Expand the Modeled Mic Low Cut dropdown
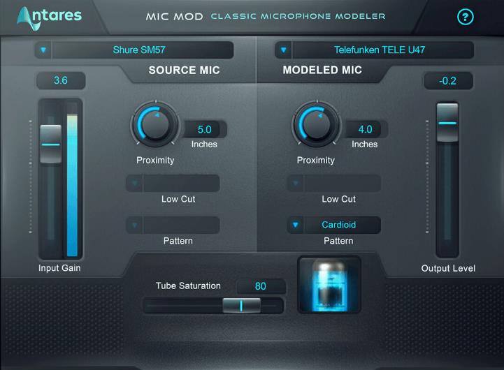 click(x=334, y=183)
